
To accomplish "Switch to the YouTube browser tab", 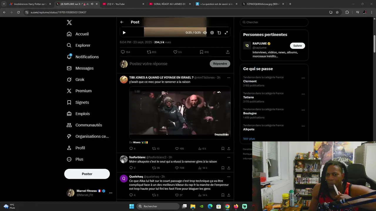I will click(123, 4).
